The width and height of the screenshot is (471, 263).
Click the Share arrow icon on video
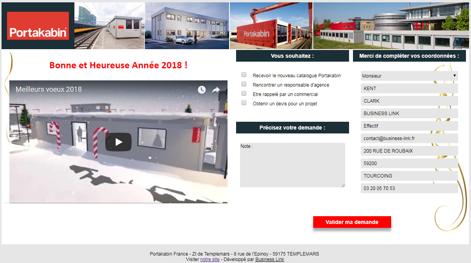[216, 90]
